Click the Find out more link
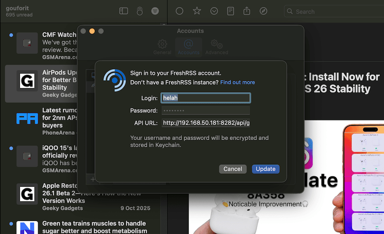384x234 pixels. pos(237,82)
